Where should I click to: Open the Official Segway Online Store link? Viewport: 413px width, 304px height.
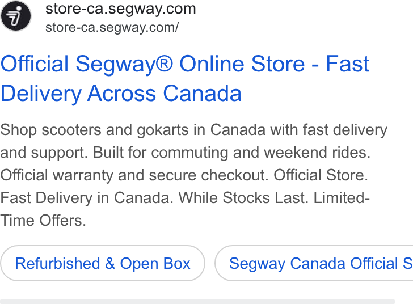[185, 78]
